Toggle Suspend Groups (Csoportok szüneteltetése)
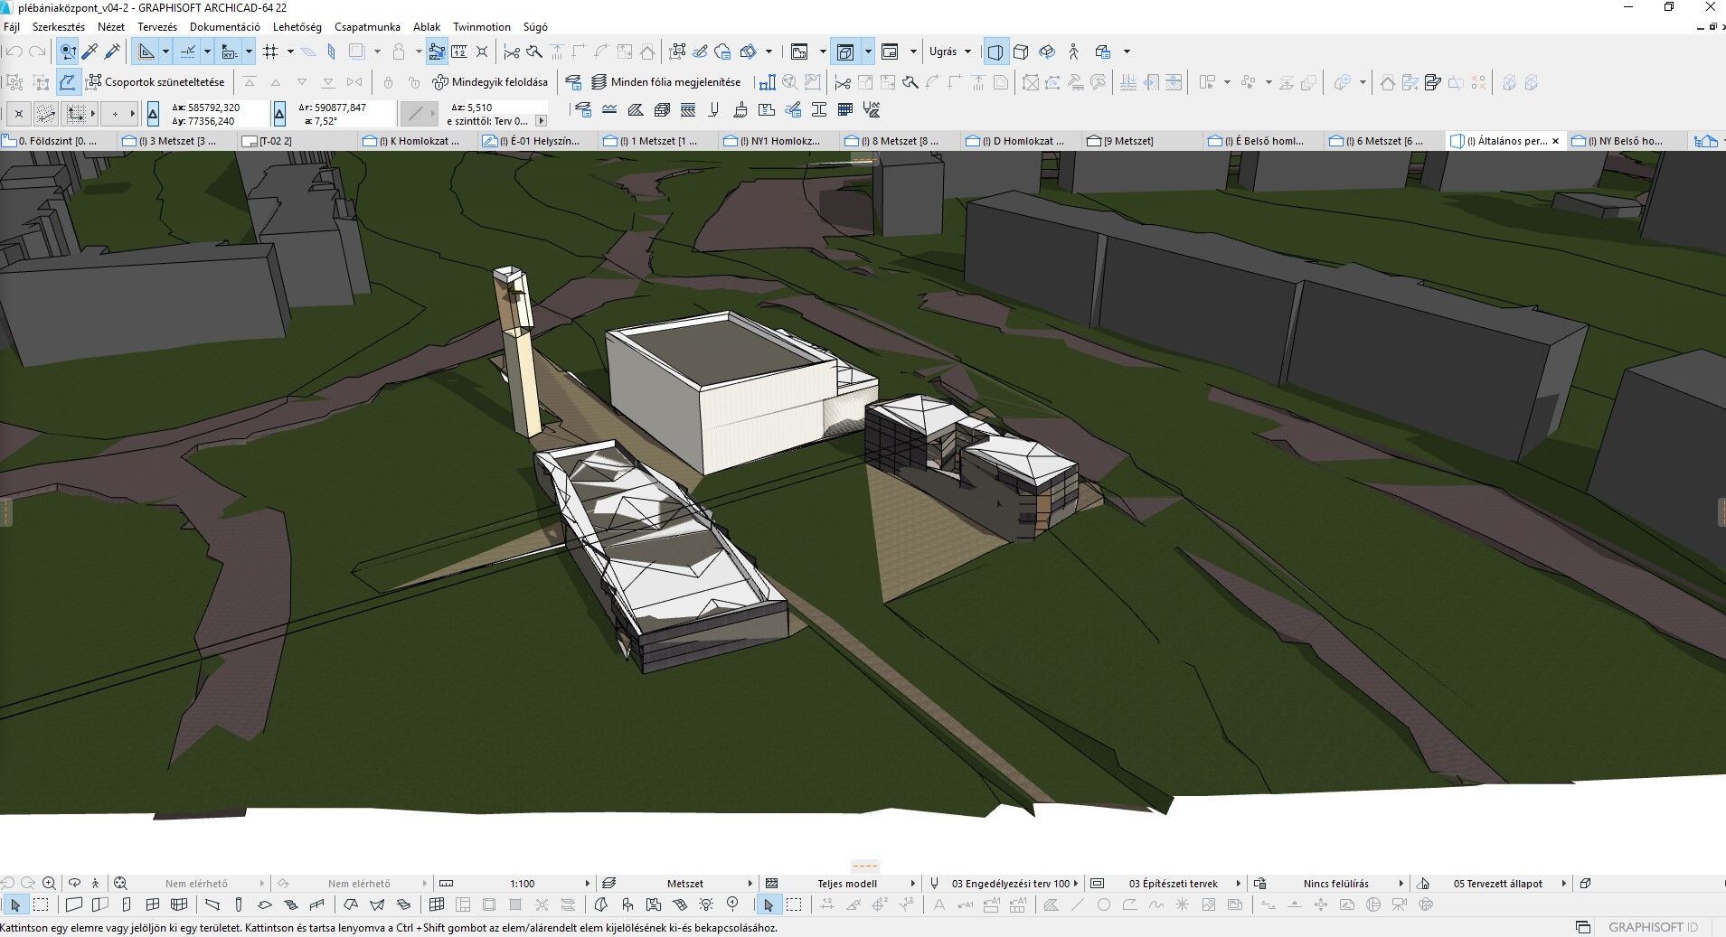This screenshot has width=1726, height=937. [155, 82]
